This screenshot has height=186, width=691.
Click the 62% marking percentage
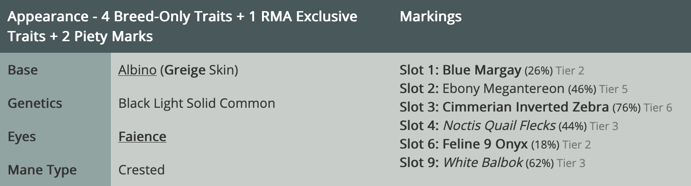click(539, 163)
